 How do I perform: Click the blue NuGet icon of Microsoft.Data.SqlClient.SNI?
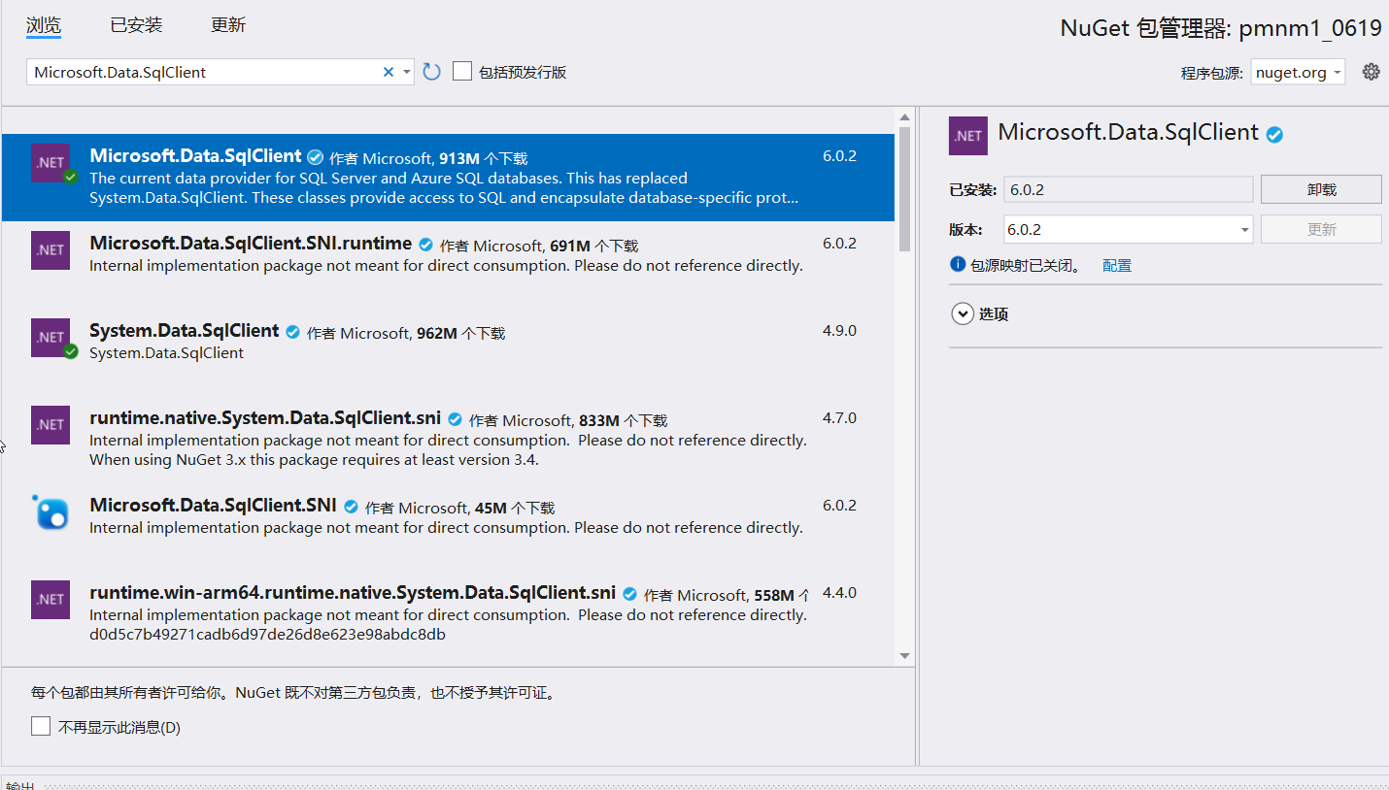51,511
